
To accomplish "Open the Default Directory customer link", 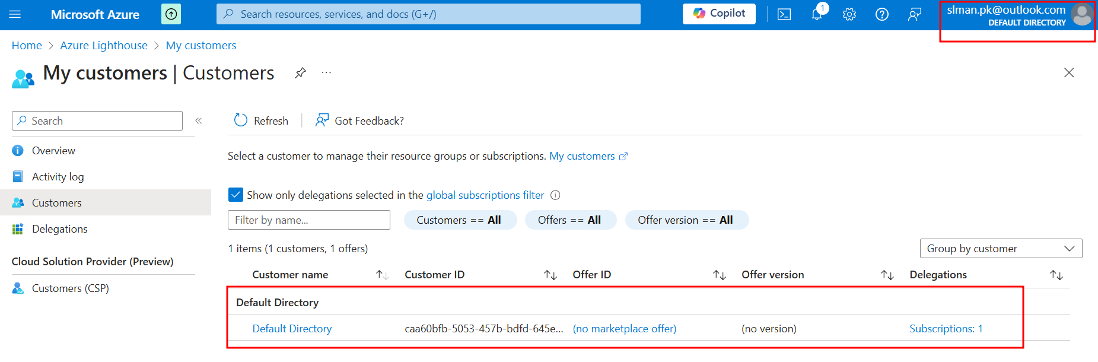I will pos(292,329).
